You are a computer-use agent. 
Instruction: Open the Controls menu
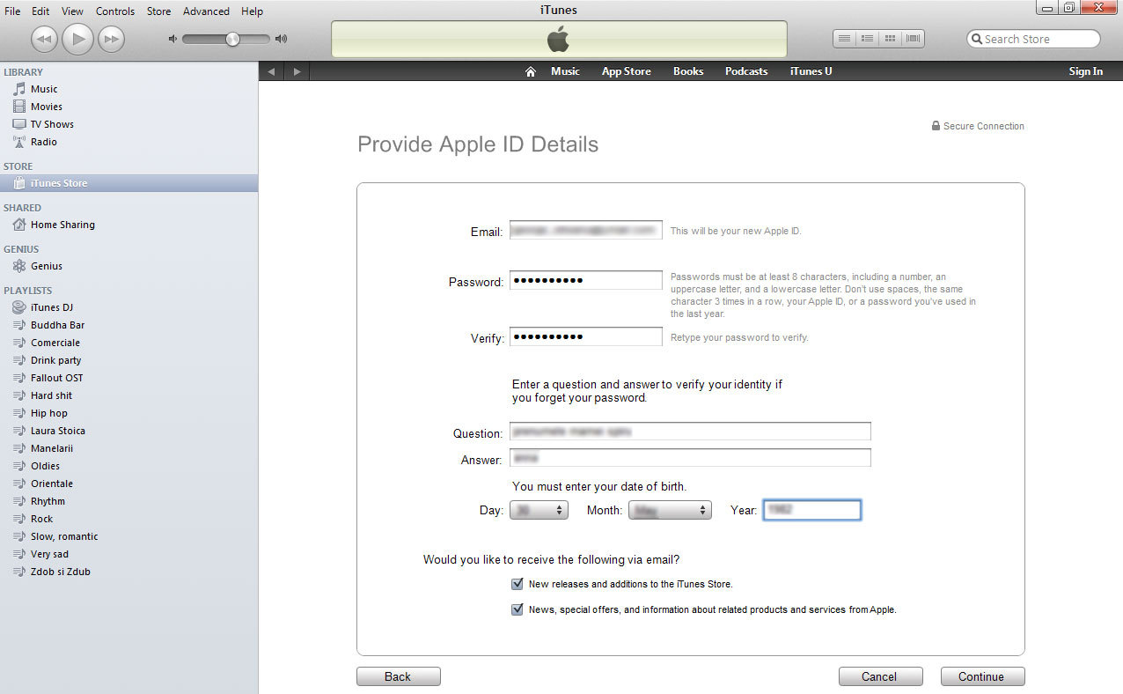pos(115,11)
